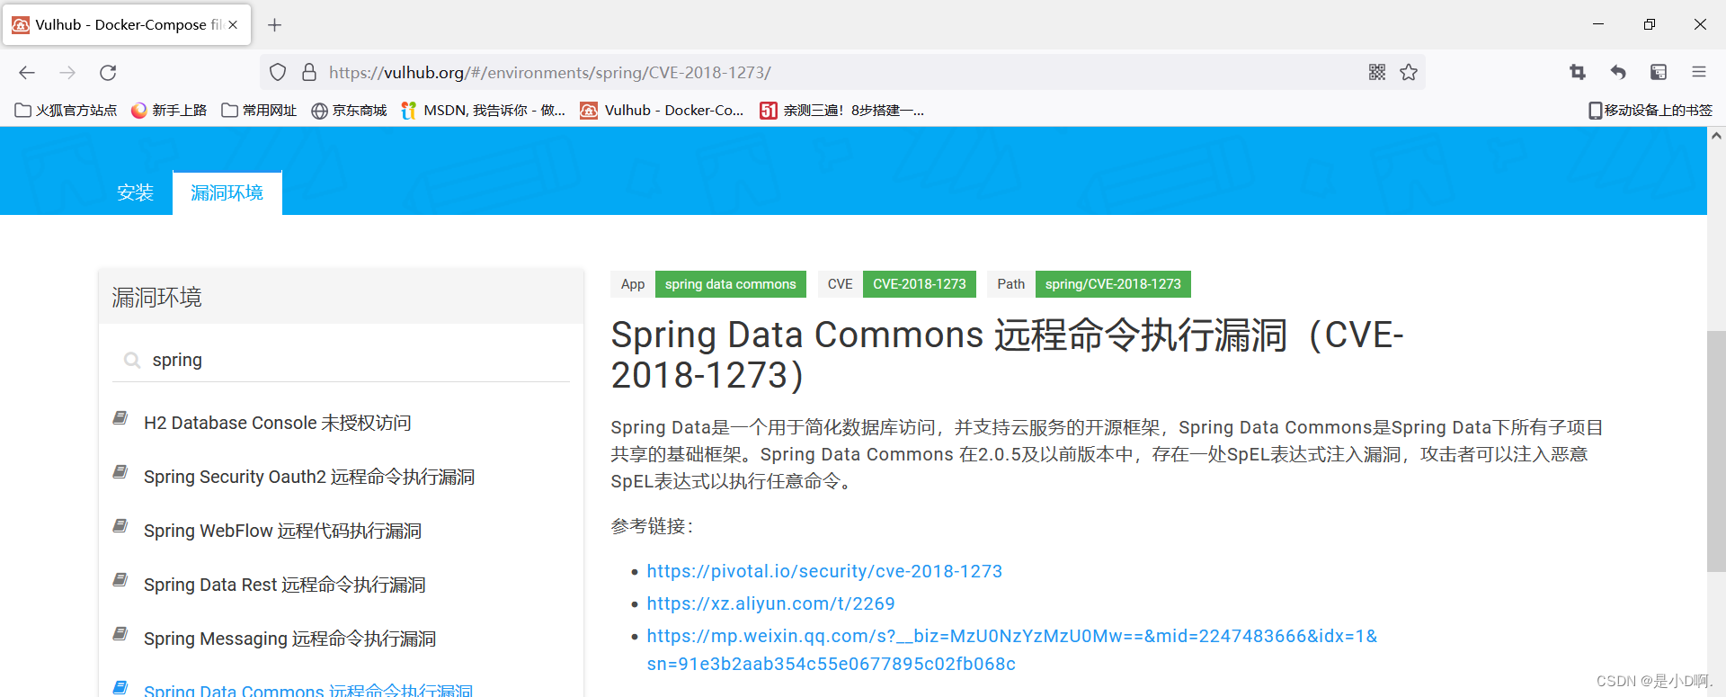Click the spring/CVE-2018-1273 Path tag

tap(1113, 284)
